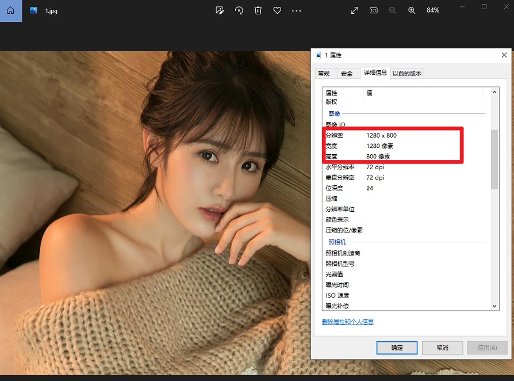Select the 版权 property row
Image resolution: width=514 pixels, height=381 pixels.
point(405,102)
